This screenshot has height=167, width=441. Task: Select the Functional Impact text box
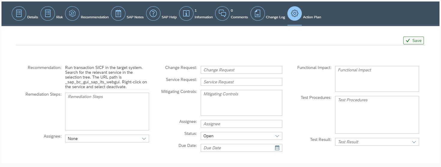click(x=377, y=79)
